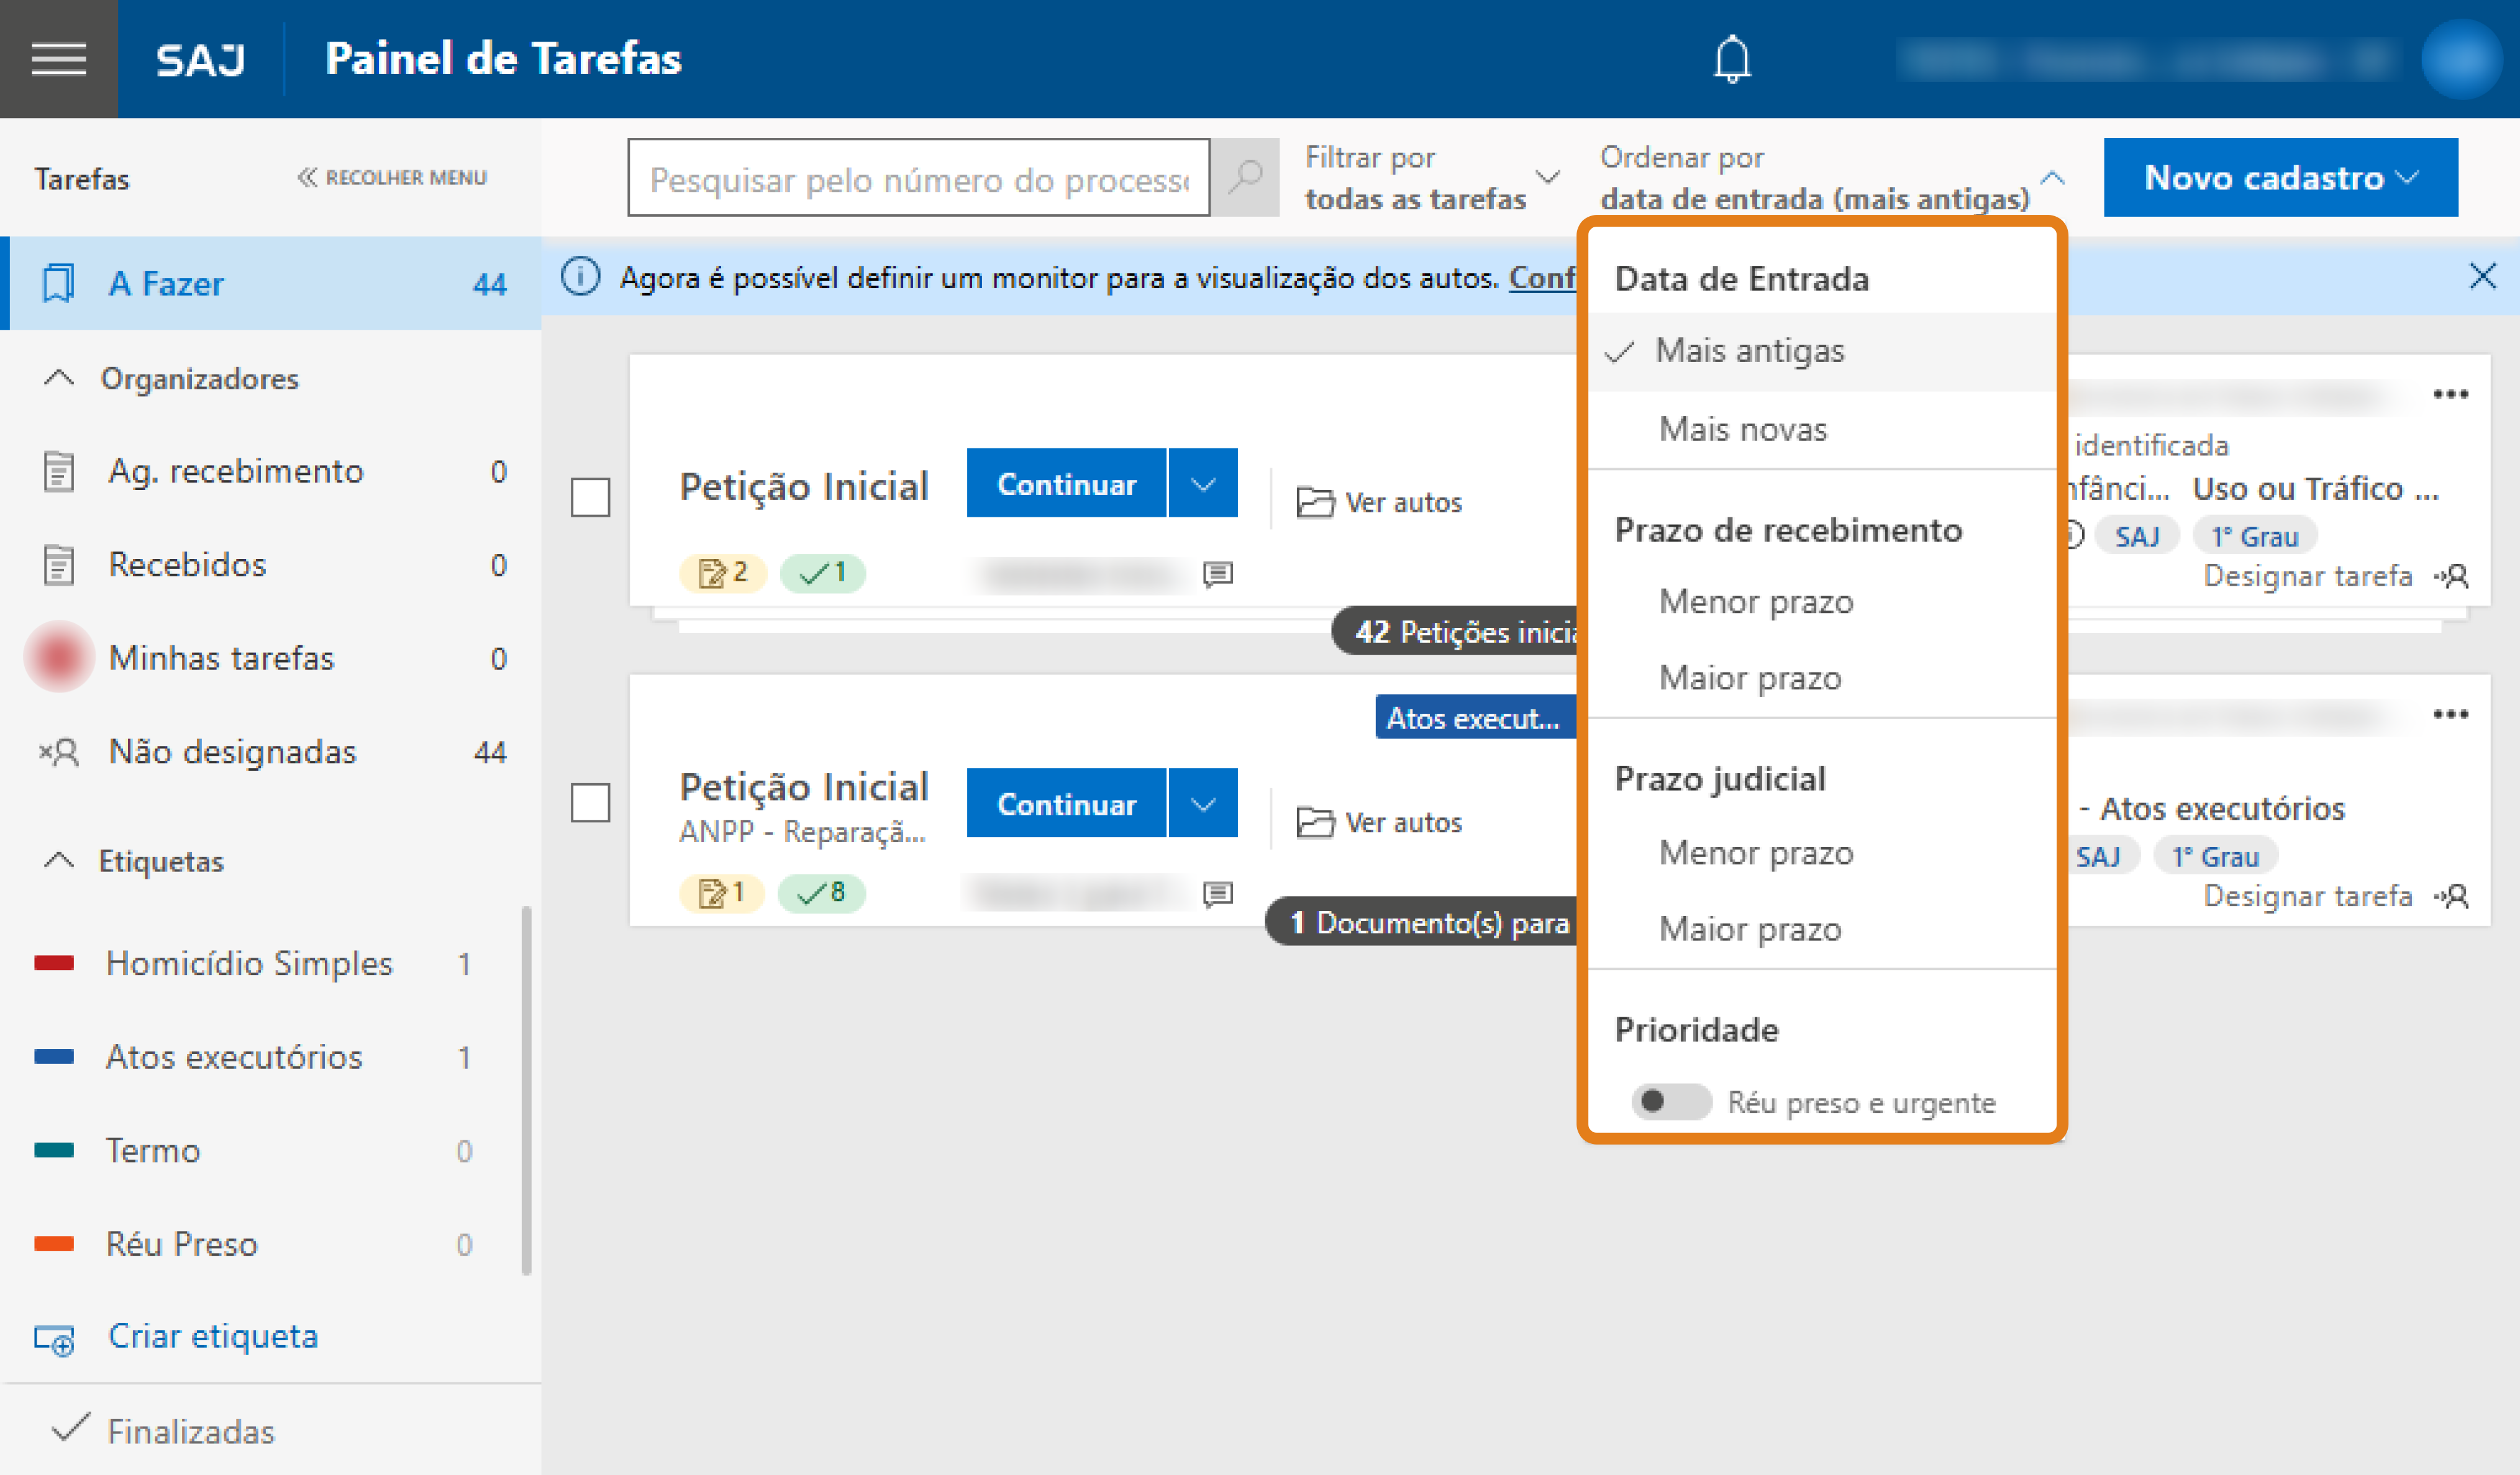Open the comment icon on first task card
Viewport: 2520px width, 1475px height.
pos(1217,574)
